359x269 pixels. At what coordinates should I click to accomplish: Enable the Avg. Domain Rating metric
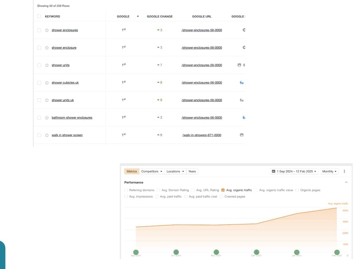158,190
